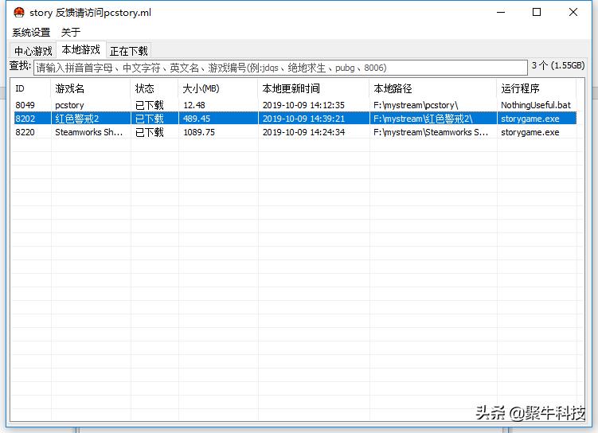The image size is (598, 433).
Task: Click 已下载 status in 红色警戒2 row
Action: [x=150, y=119]
